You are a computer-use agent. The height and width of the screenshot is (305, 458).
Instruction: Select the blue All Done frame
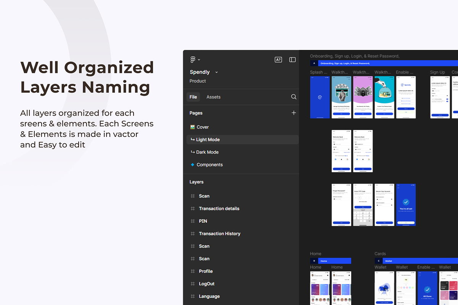pyautogui.click(x=427, y=288)
